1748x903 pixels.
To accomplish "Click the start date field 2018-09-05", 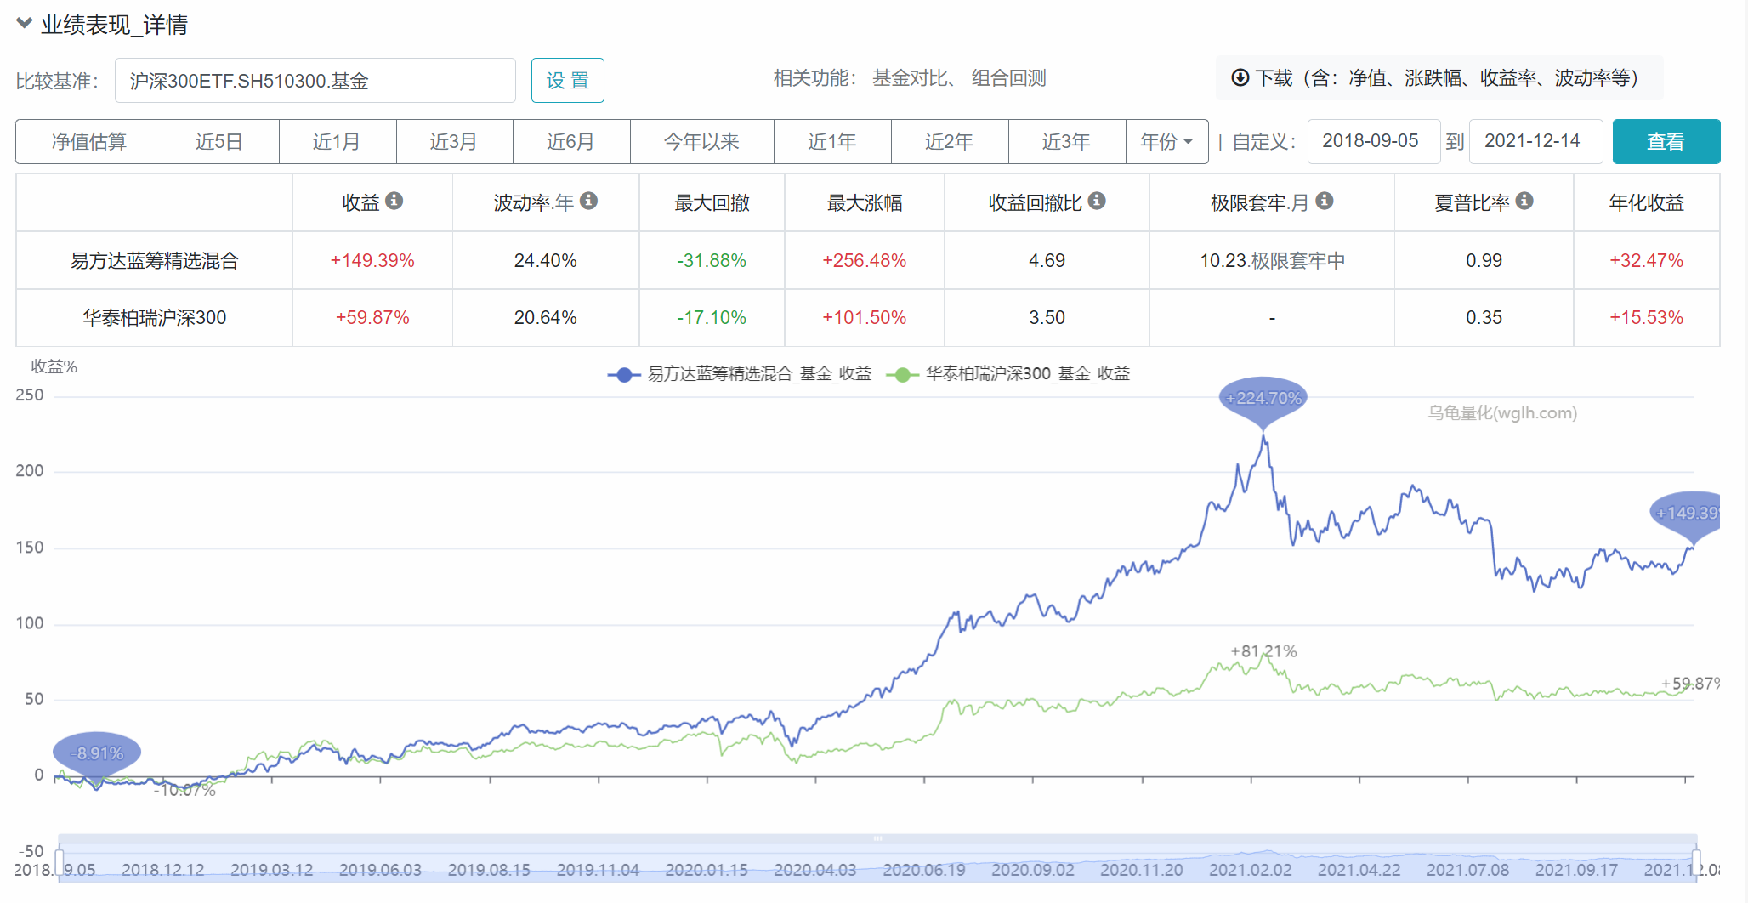I will [x=1371, y=141].
